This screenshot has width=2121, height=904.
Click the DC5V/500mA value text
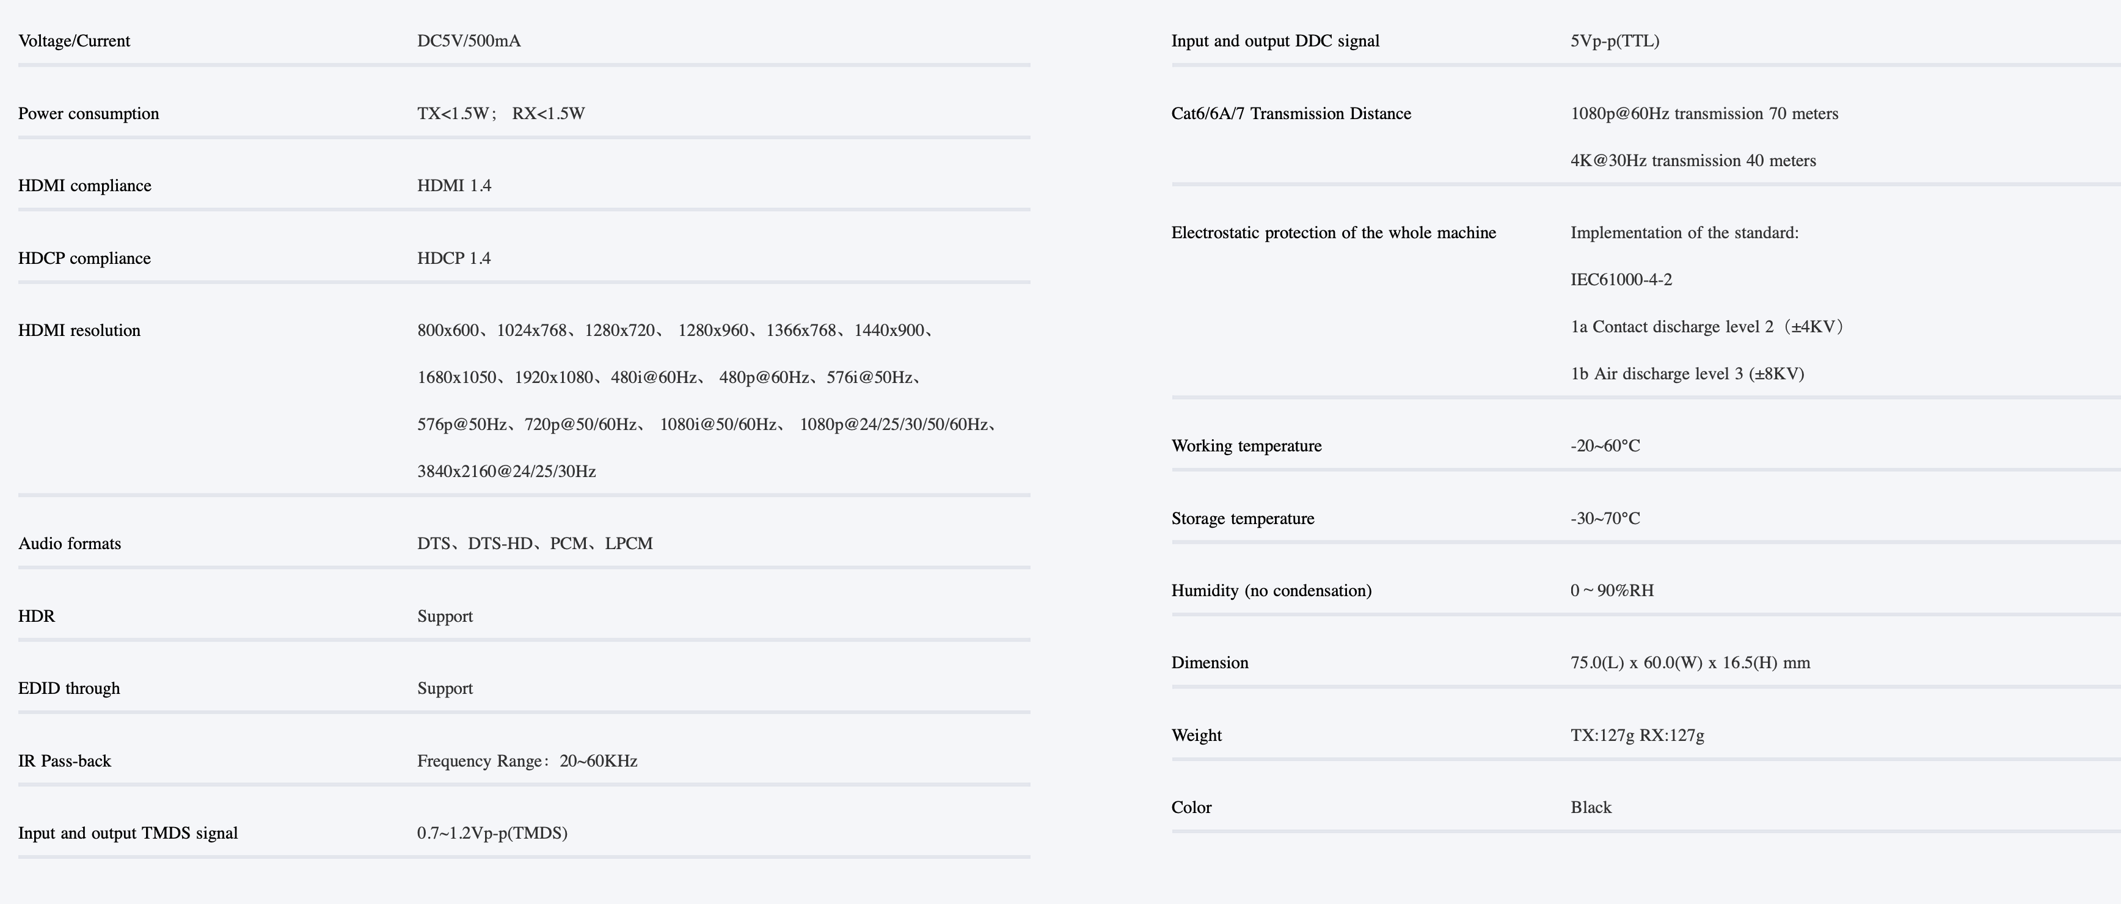(x=469, y=41)
